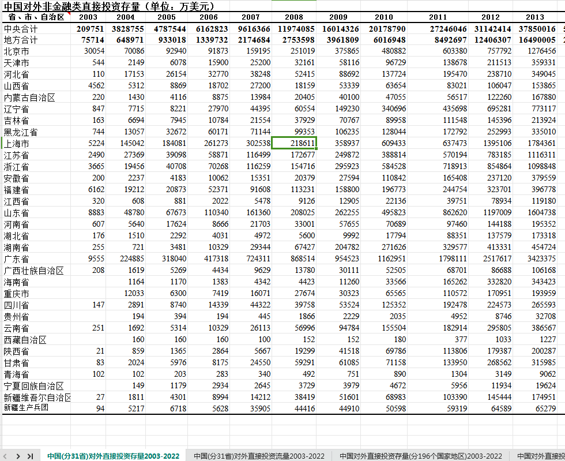Click empty 2003 cell for 贵州省
565x461 pixels.
point(88,317)
